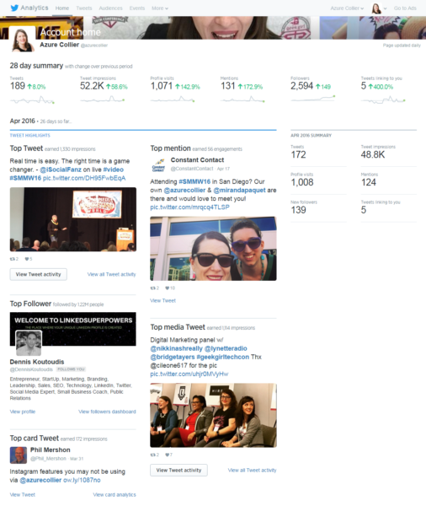Go to the Audiences tab

coord(110,8)
